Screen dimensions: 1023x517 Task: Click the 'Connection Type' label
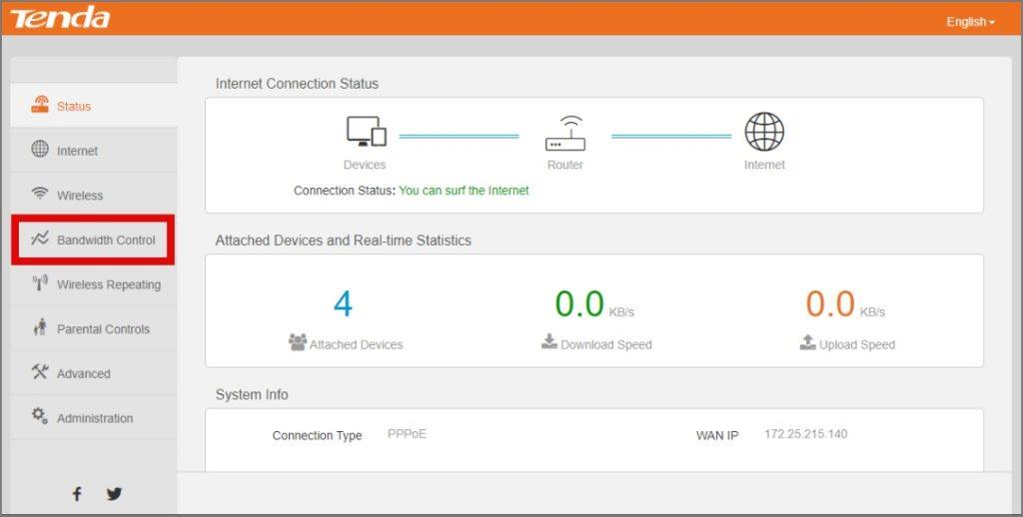pyautogui.click(x=317, y=436)
